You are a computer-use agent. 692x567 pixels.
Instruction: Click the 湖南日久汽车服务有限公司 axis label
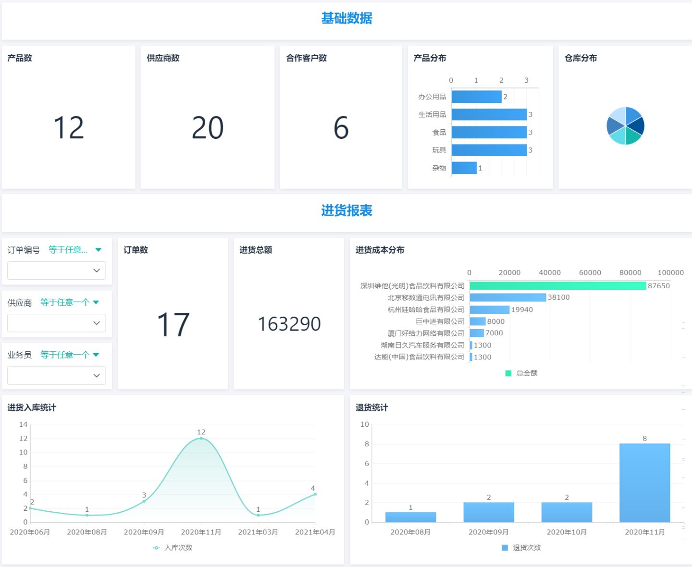click(x=422, y=345)
